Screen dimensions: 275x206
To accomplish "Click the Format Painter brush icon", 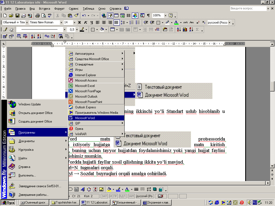I will click(76, 16).
